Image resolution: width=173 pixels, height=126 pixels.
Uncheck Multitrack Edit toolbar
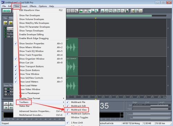(82, 106)
